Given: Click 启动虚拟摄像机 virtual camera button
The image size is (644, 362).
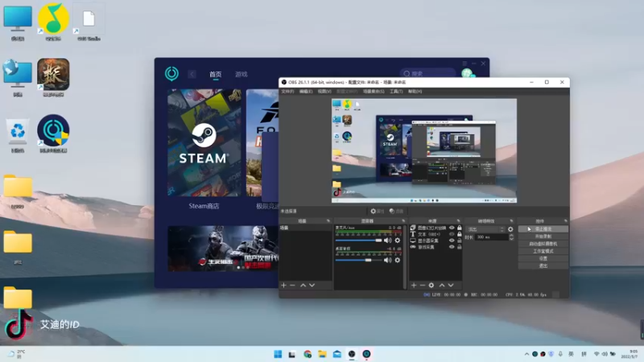Looking at the screenshot, I should tap(543, 244).
